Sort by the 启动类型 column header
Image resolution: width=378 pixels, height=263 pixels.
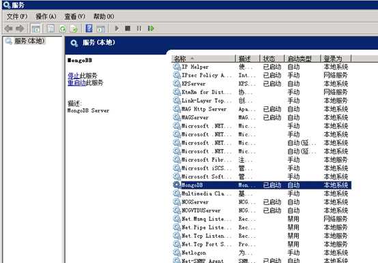pos(302,59)
